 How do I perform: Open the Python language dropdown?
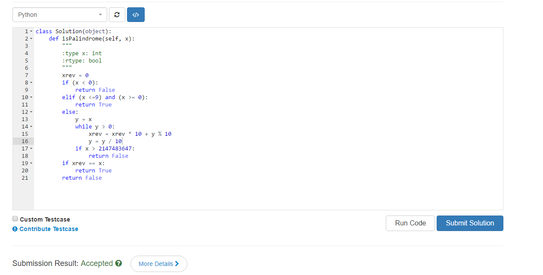pyautogui.click(x=60, y=15)
